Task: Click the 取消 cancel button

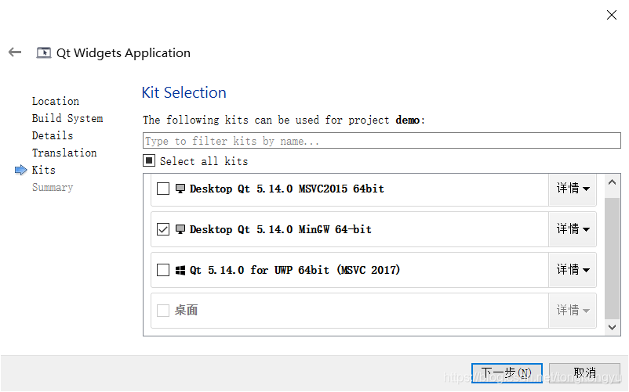Action: 584,372
